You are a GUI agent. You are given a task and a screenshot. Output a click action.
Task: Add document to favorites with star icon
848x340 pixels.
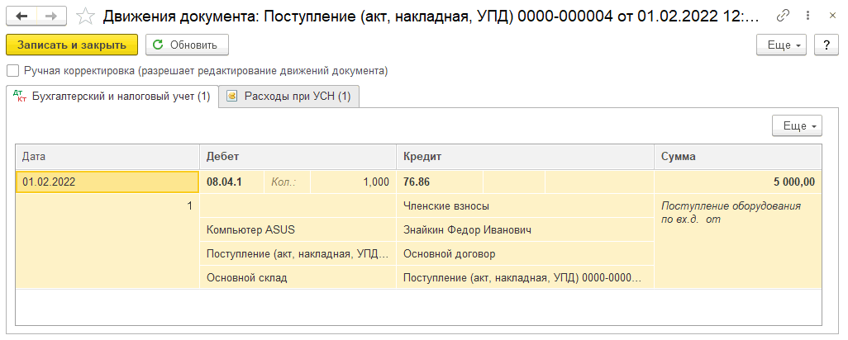point(85,16)
